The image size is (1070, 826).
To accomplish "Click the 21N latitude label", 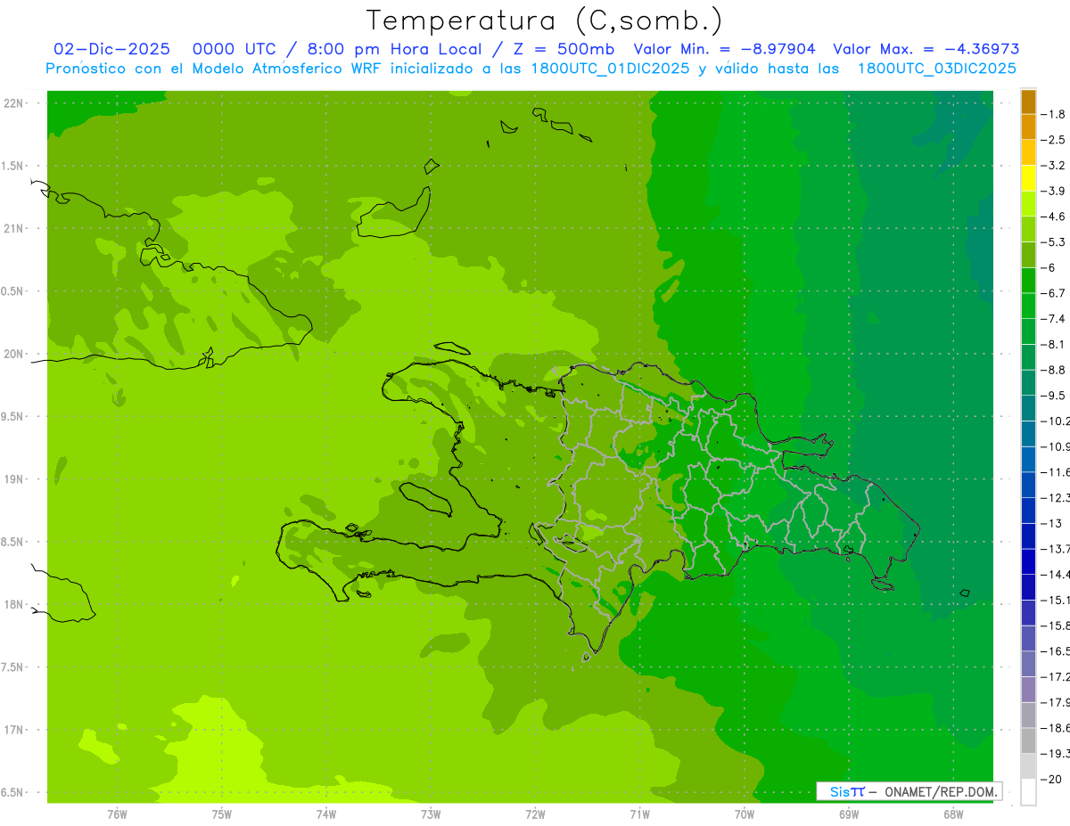I will 13,229.
